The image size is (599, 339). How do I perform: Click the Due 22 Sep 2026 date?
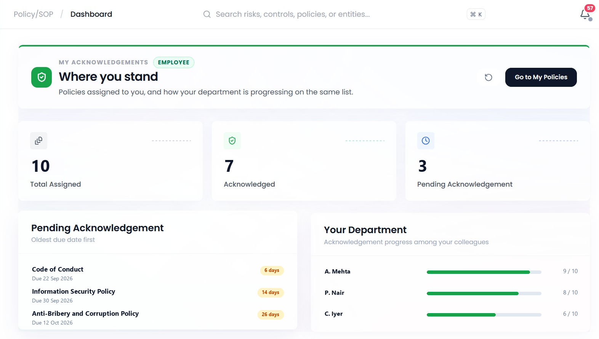coord(52,278)
